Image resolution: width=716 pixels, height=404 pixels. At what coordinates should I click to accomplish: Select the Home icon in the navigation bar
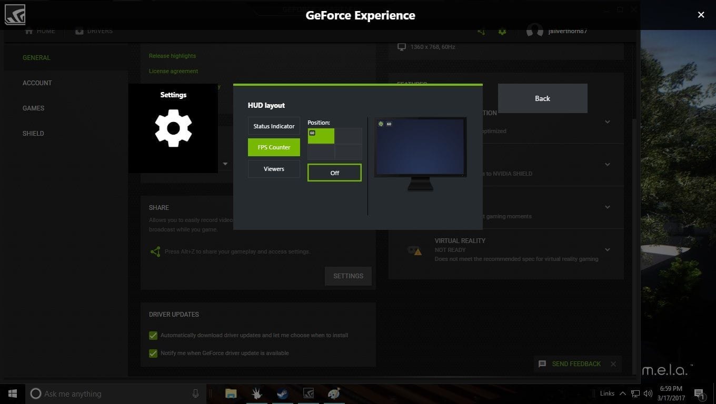pos(30,31)
